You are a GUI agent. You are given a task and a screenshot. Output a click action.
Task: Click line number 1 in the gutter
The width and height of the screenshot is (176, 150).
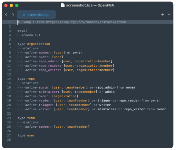click(x=10, y=22)
